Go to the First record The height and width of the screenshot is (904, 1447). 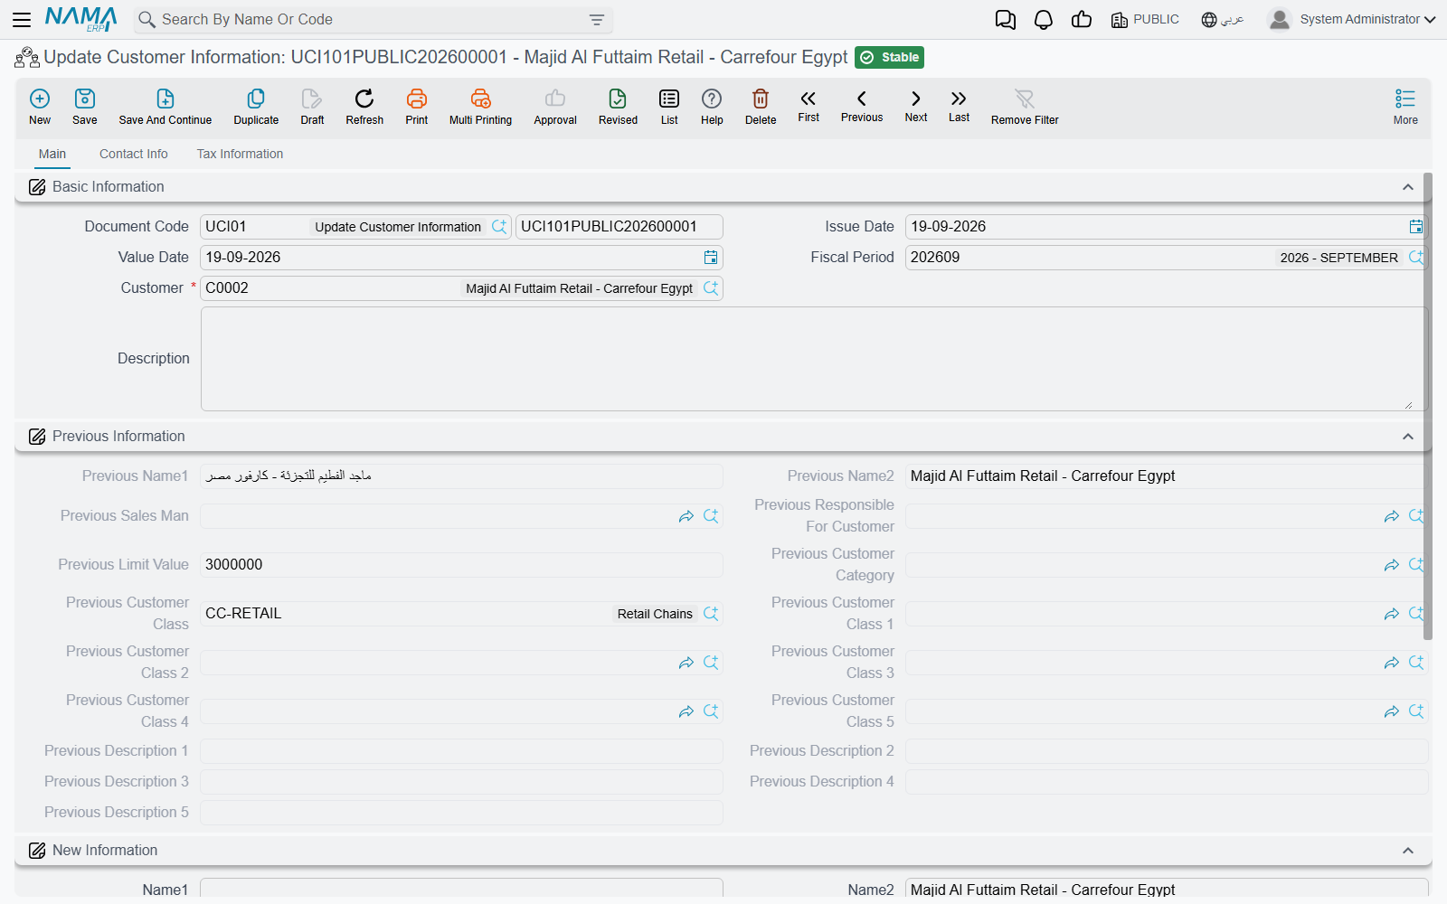click(809, 106)
